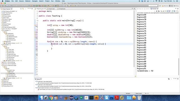Click 'Smart Insert' in the status bar

[139, 93]
